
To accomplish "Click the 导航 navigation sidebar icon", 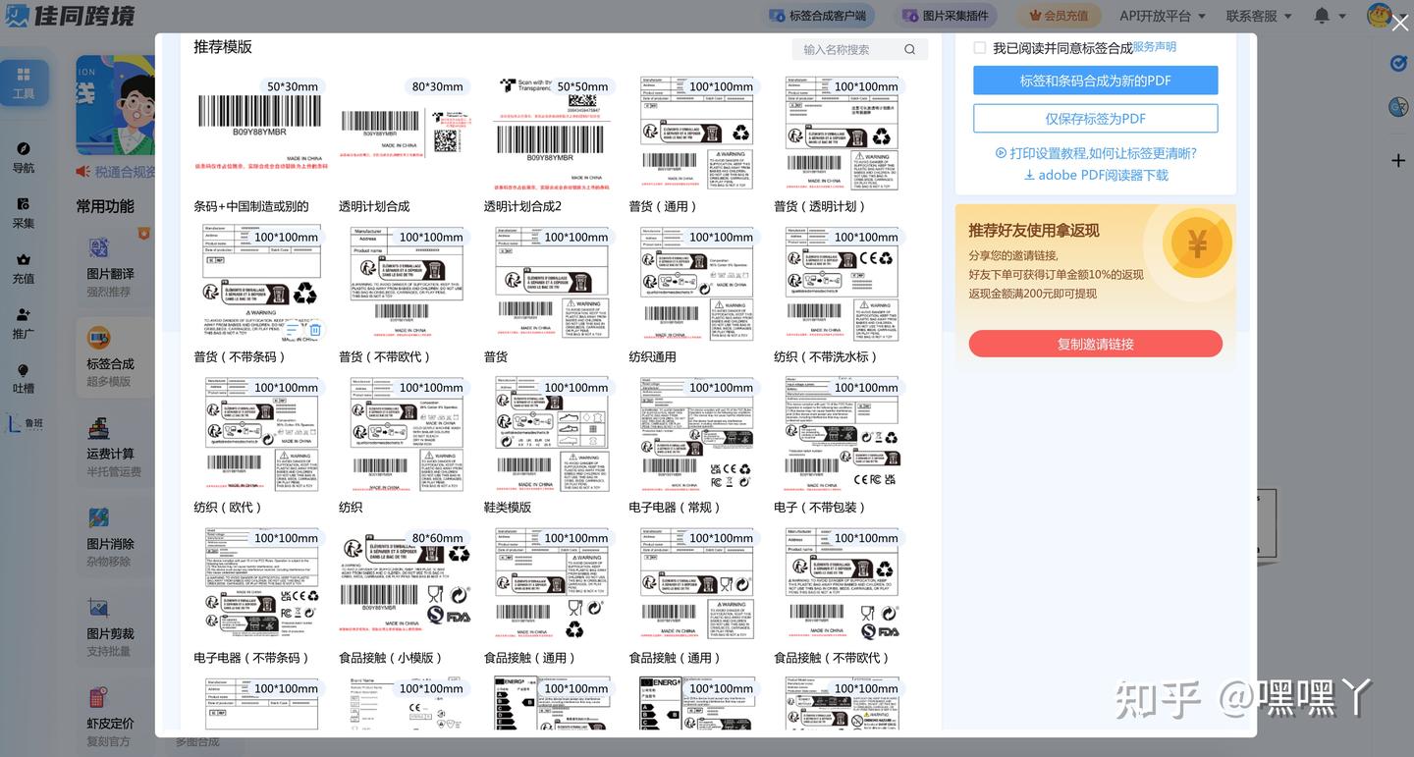I will tap(24, 157).
